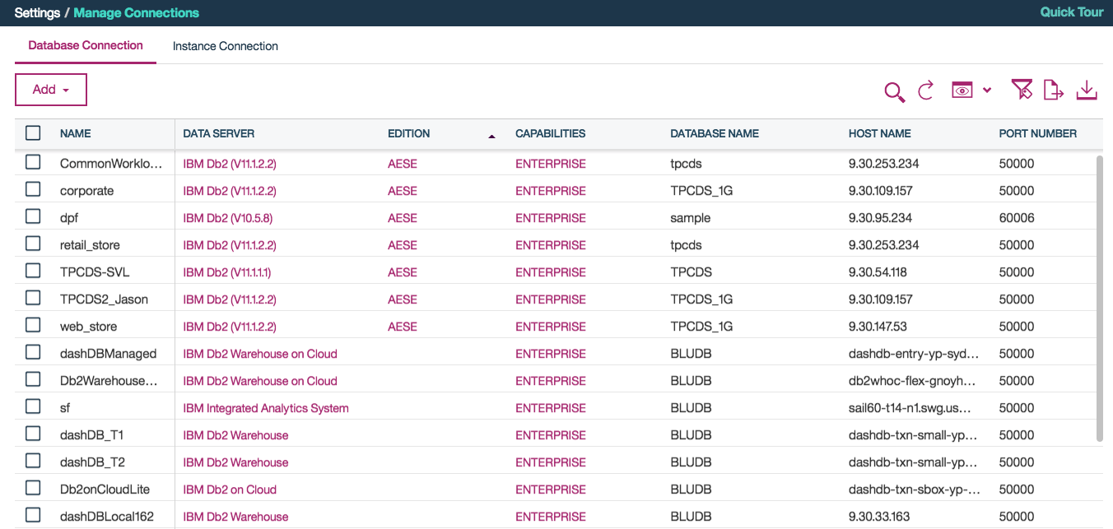Sort by DATA SERVER column header
1113x529 pixels.
(x=219, y=133)
